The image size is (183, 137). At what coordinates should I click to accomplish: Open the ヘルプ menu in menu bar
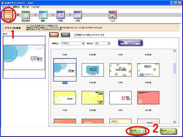pyautogui.click(x=35, y=7)
